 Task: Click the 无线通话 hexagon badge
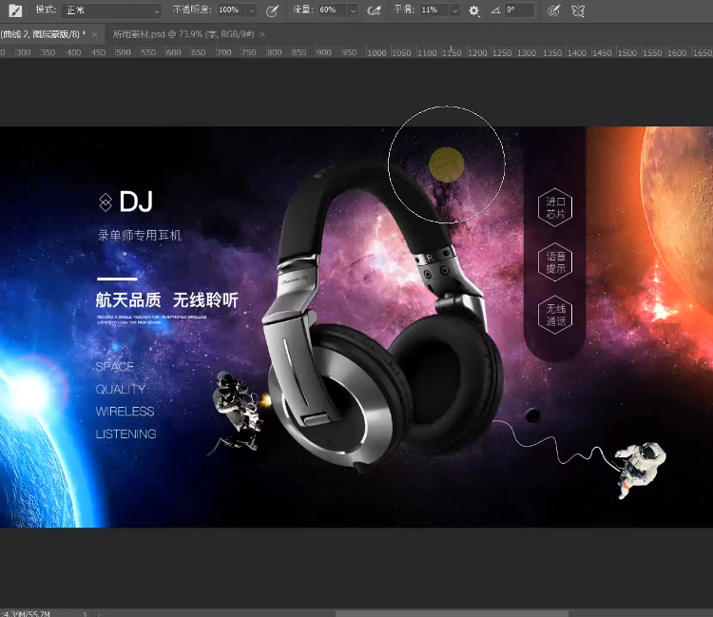[555, 315]
